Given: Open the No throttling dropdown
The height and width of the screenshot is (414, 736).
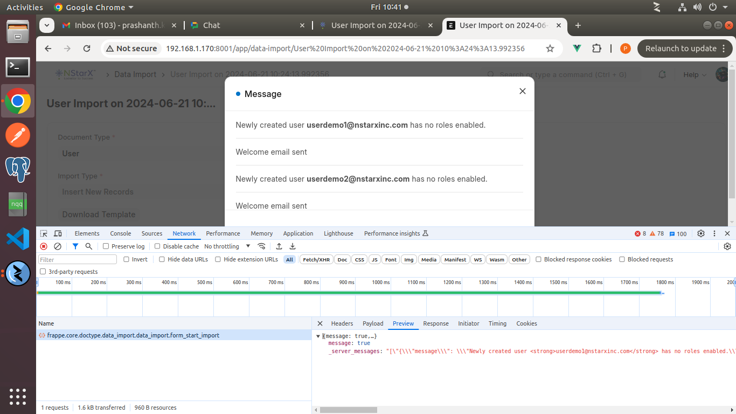Looking at the screenshot, I should (x=227, y=246).
